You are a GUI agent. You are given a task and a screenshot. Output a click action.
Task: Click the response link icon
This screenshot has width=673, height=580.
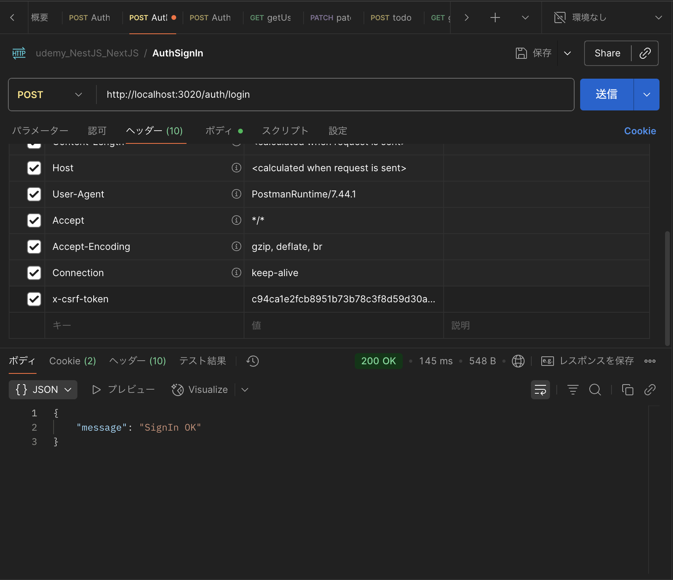click(650, 390)
